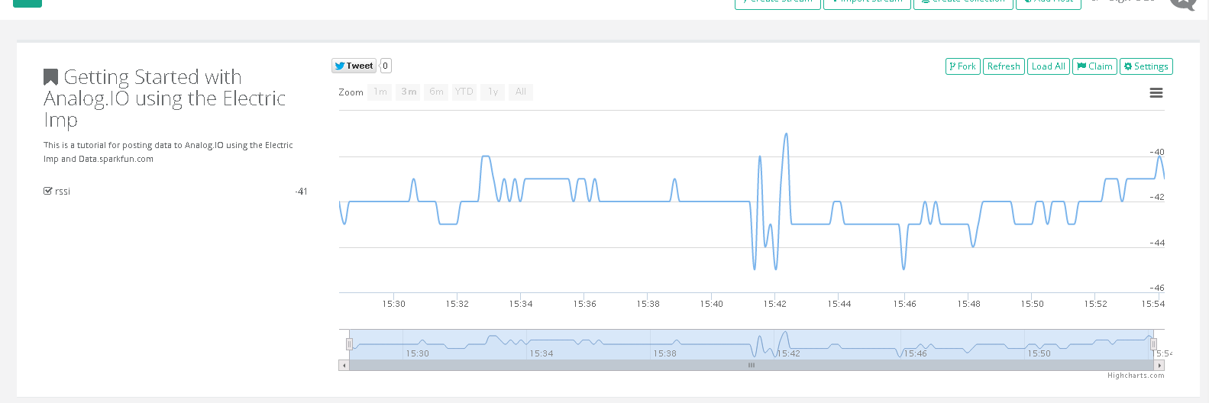Click the navigator right range handle

pos(1153,344)
